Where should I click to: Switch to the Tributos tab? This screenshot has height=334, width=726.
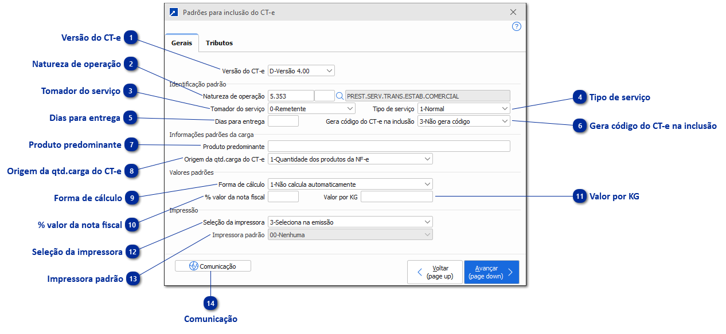click(219, 43)
